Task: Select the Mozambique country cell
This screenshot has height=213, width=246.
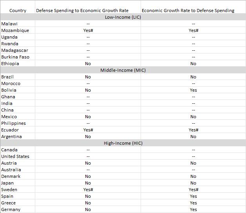Action: pyautogui.click(x=15, y=30)
